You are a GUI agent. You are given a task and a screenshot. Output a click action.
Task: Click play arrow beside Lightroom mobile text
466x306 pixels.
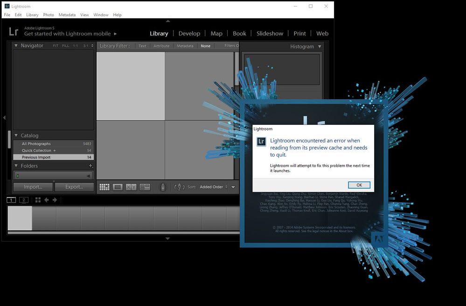point(115,34)
